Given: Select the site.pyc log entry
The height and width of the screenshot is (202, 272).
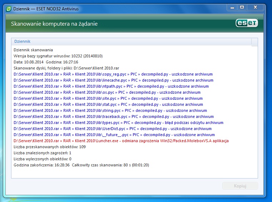Looking at the screenshot, I should click(108, 98).
